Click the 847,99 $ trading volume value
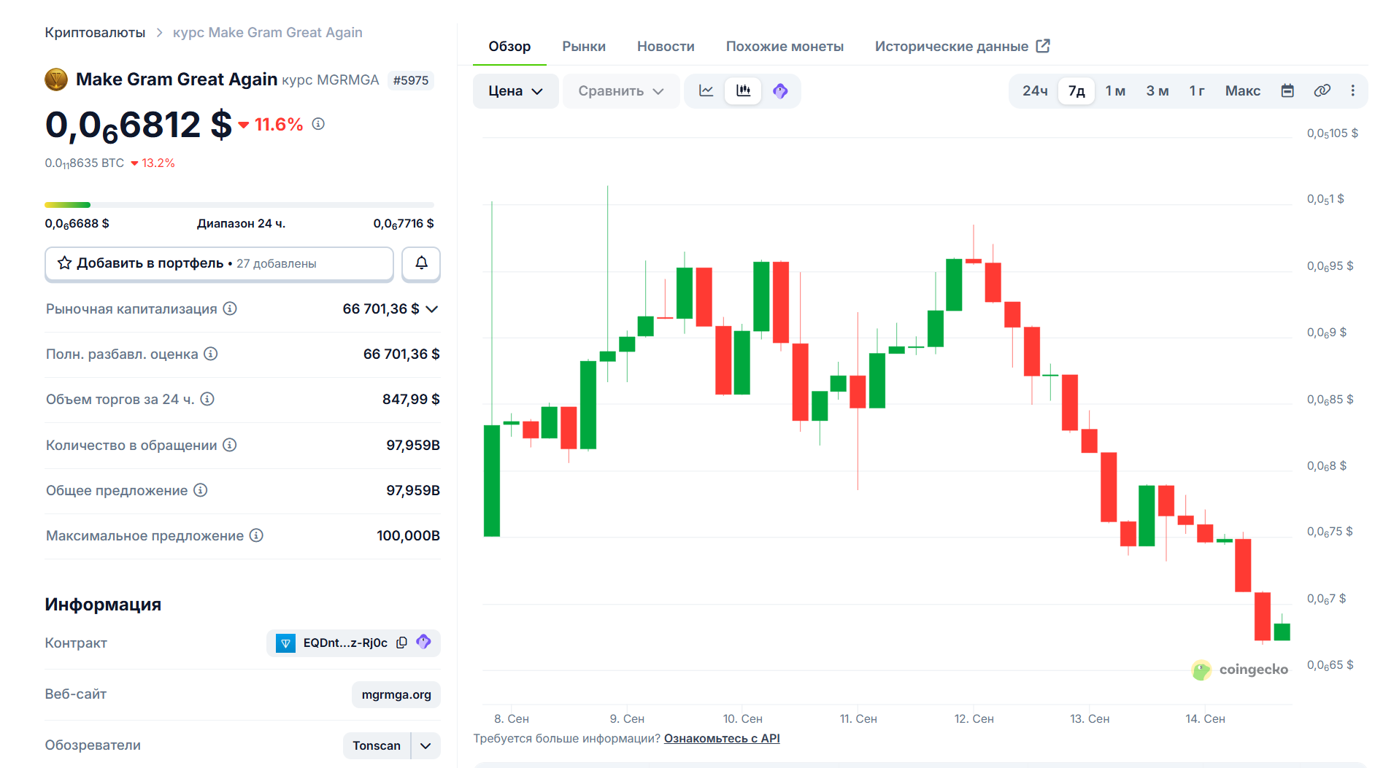The image size is (1375, 768). coord(411,399)
